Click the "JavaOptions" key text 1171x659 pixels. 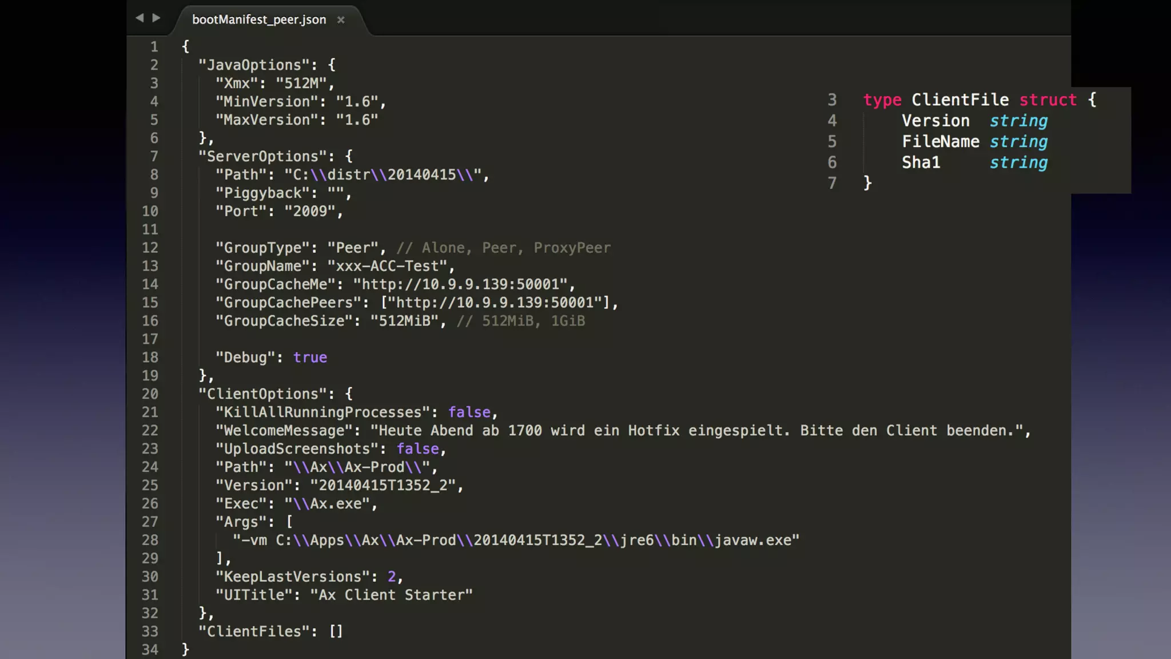[x=254, y=65]
